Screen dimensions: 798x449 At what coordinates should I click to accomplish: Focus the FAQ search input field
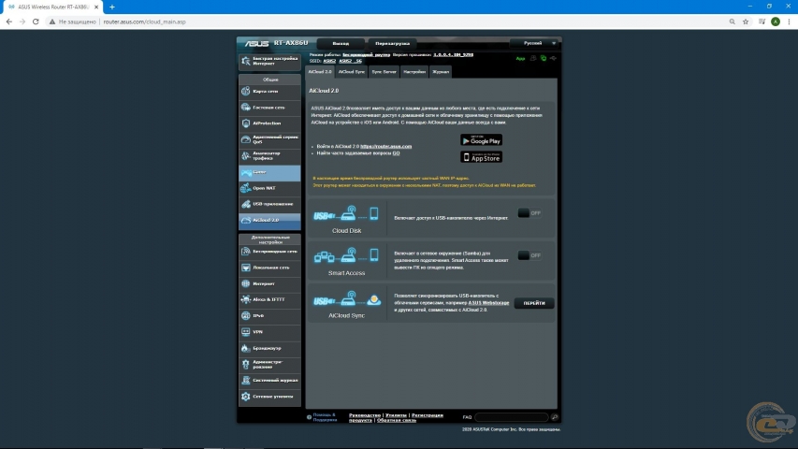pyautogui.click(x=512, y=417)
